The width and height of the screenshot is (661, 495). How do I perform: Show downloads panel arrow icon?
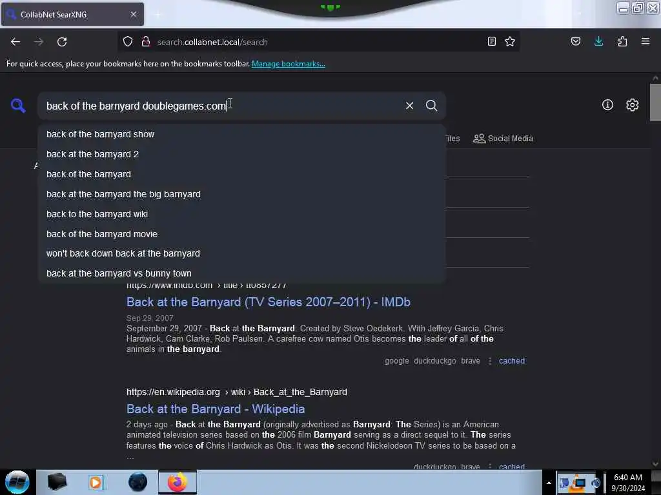(598, 41)
